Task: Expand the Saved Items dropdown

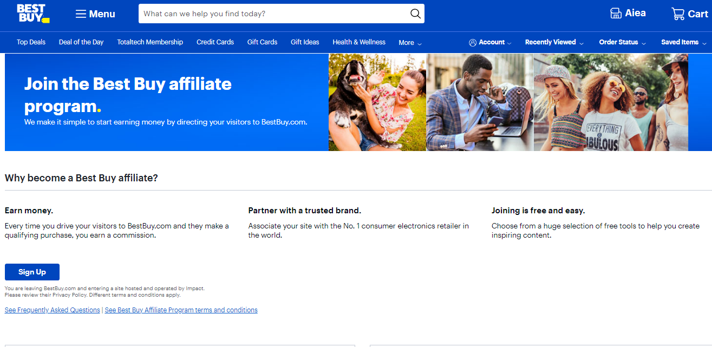Action: (x=684, y=42)
